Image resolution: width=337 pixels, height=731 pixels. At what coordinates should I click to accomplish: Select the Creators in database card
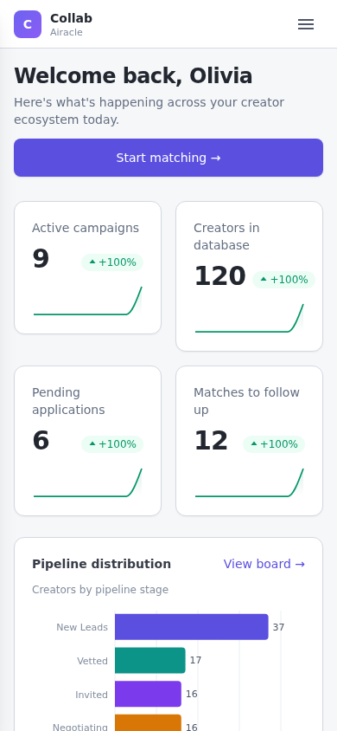click(x=249, y=276)
